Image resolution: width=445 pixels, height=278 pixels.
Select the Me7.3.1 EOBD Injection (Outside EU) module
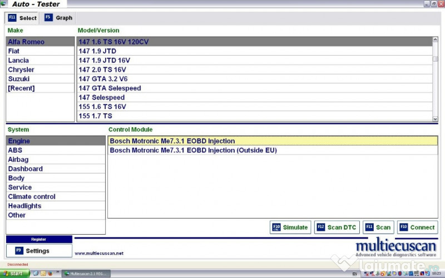pos(273,150)
